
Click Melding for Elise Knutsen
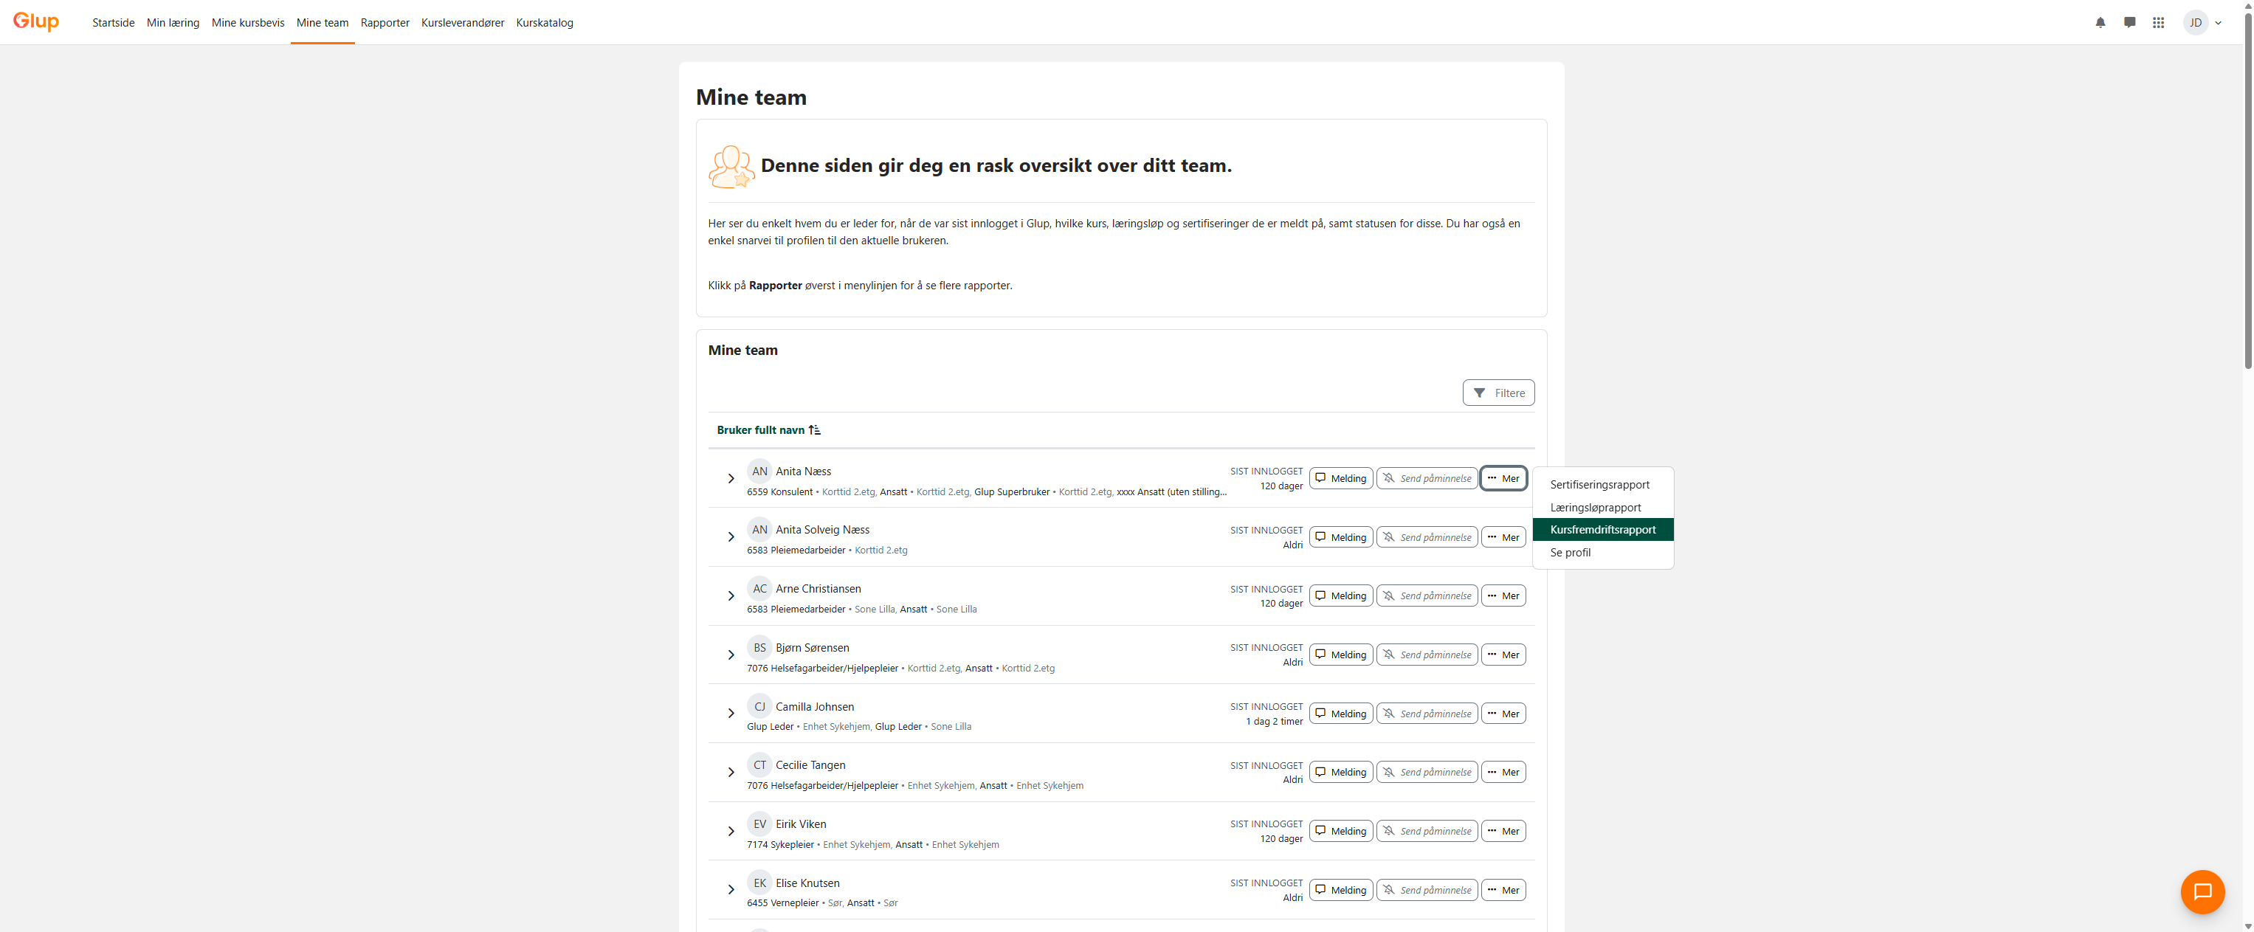click(1340, 890)
